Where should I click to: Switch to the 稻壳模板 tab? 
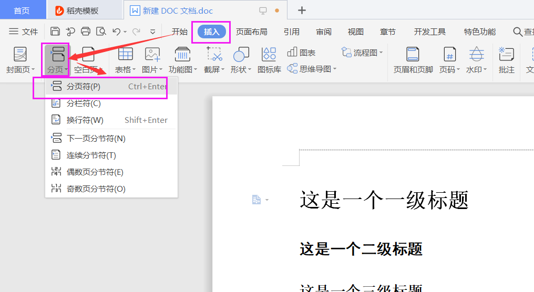[x=84, y=11]
